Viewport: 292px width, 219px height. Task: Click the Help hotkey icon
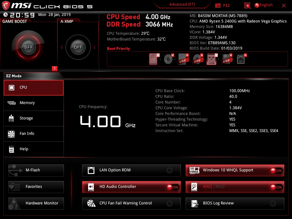[x=11, y=149]
